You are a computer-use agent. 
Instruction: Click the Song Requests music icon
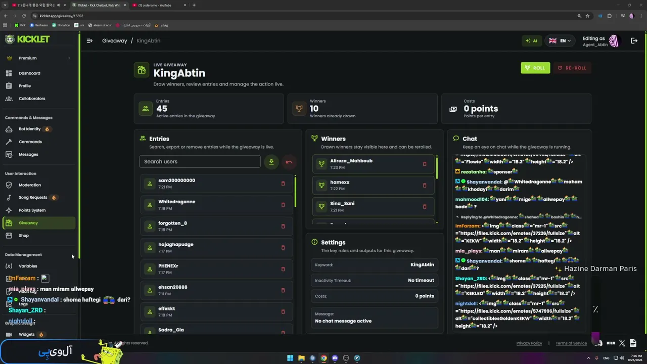click(x=9, y=198)
